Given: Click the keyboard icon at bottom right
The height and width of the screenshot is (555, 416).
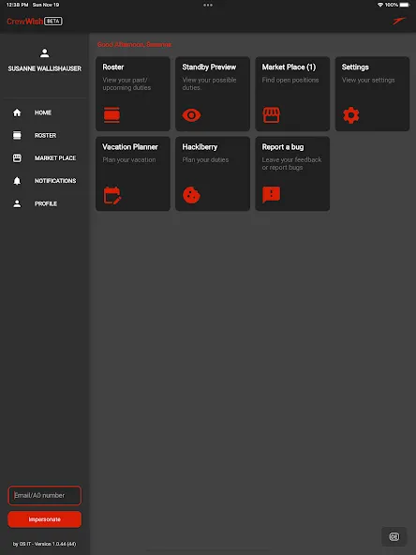Looking at the screenshot, I should click(394, 536).
